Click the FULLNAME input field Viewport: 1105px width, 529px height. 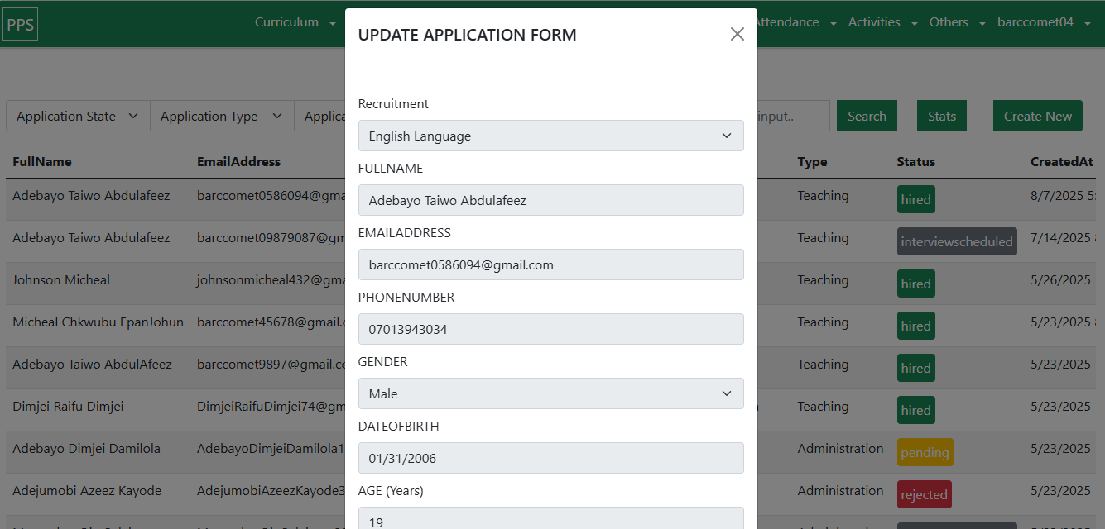tap(550, 200)
